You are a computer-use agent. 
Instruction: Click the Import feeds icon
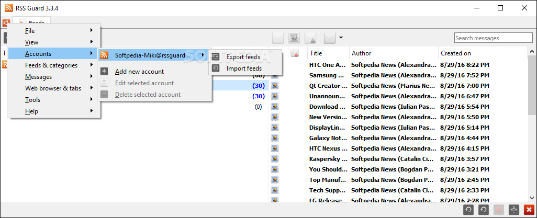pyautogui.click(x=216, y=68)
